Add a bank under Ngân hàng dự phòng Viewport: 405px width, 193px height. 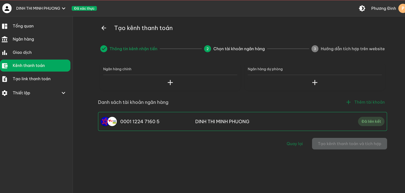[315, 83]
